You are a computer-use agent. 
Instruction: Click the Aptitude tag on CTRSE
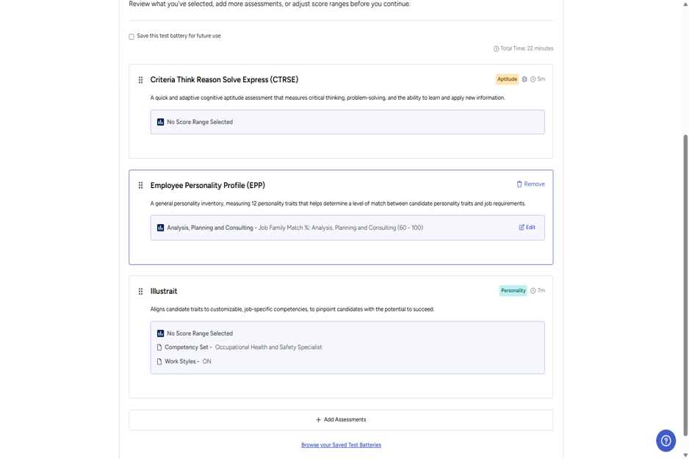tap(507, 79)
